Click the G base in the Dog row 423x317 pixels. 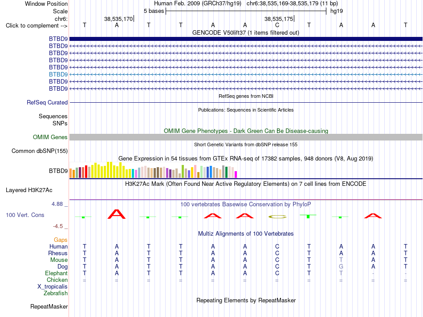pos(341,267)
